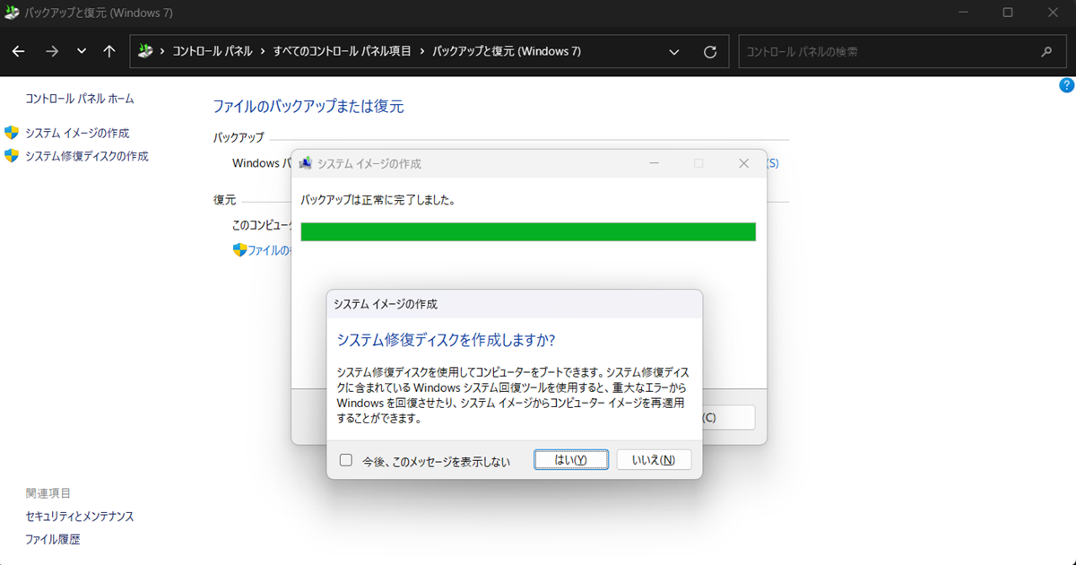Open コントロール パネル ホーム link
Screen dimensions: 1076x565
80,99
